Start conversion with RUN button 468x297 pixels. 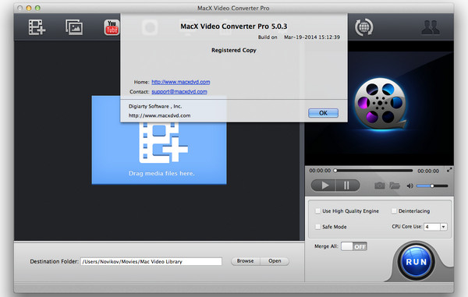pyautogui.click(x=416, y=262)
